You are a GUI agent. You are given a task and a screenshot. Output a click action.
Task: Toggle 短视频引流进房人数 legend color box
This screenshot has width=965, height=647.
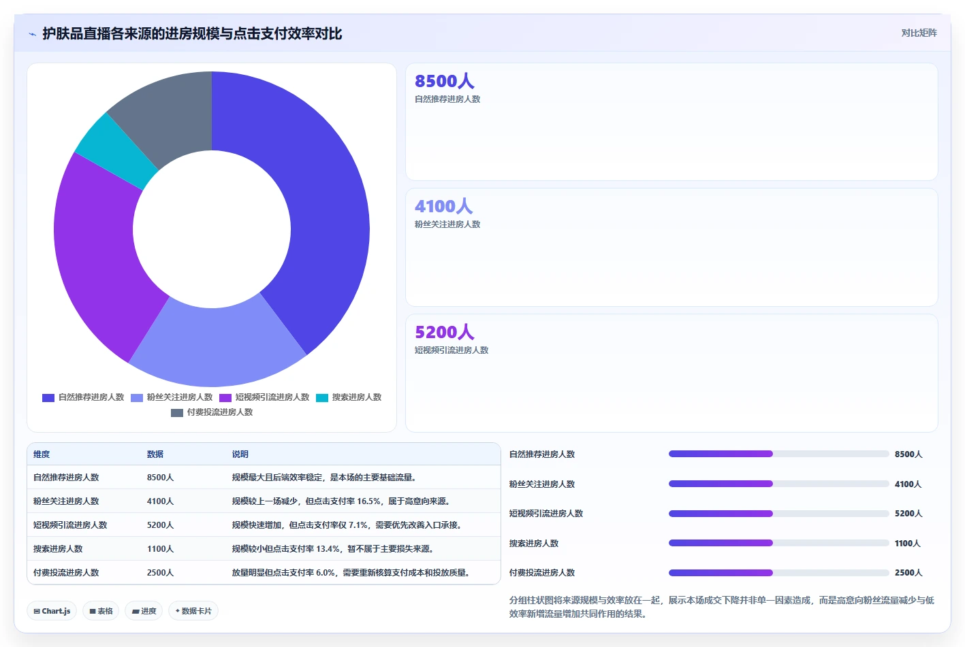tap(225, 398)
